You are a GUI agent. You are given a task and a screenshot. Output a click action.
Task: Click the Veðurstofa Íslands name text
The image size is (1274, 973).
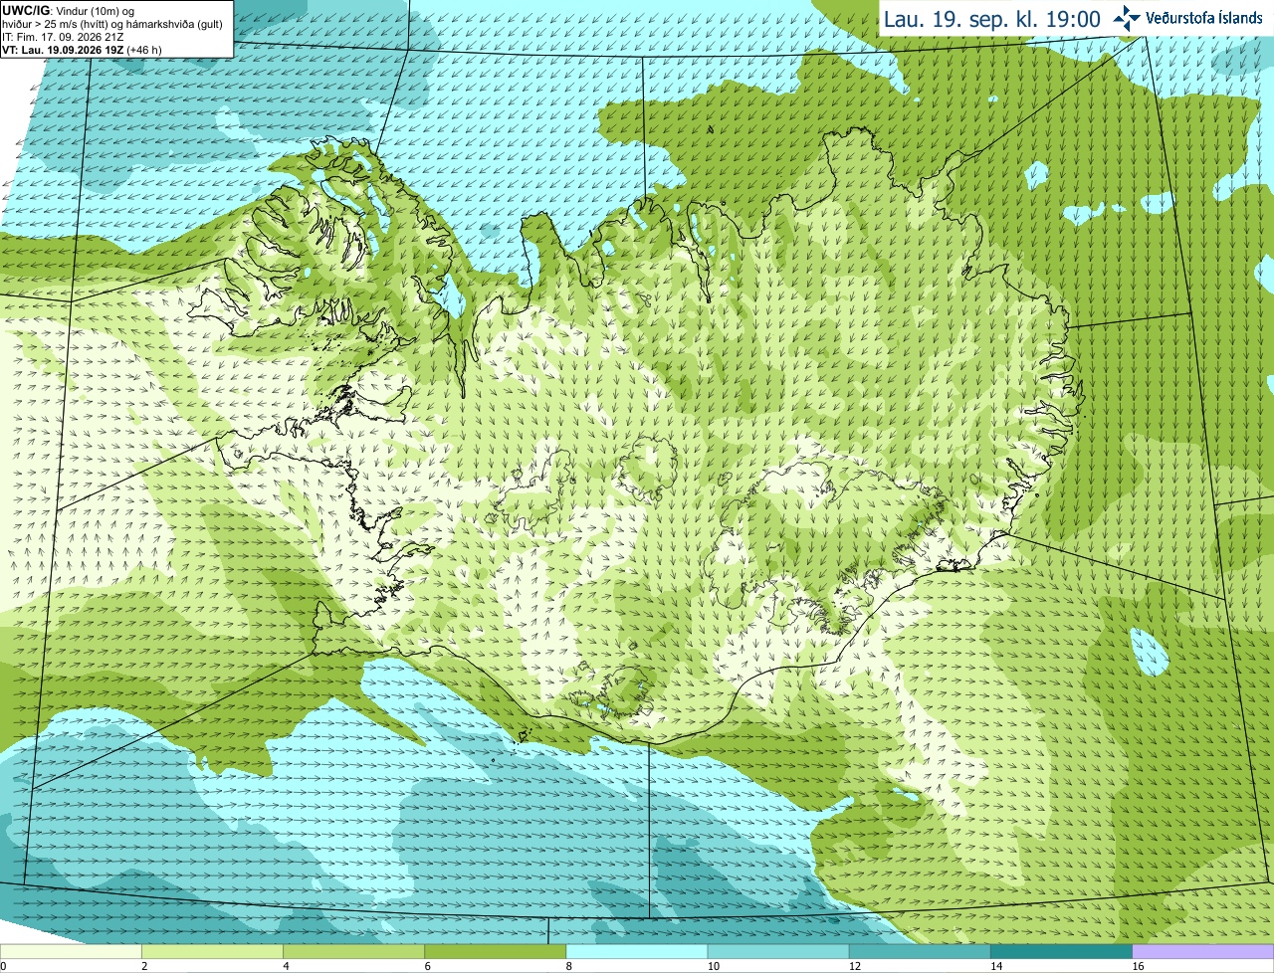tap(1203, 18)
